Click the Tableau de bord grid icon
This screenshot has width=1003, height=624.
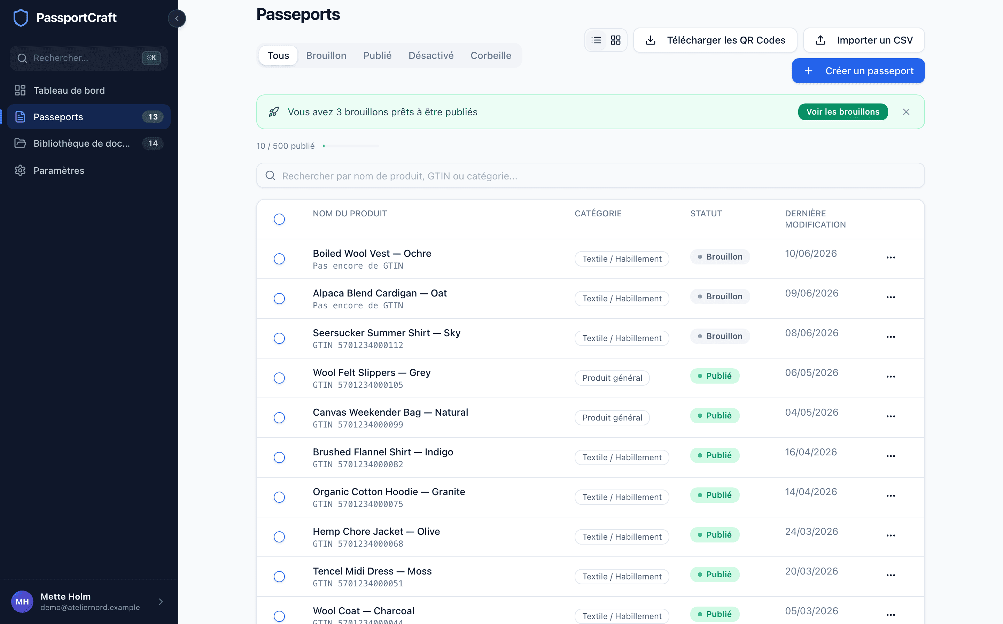pos(20,90)
